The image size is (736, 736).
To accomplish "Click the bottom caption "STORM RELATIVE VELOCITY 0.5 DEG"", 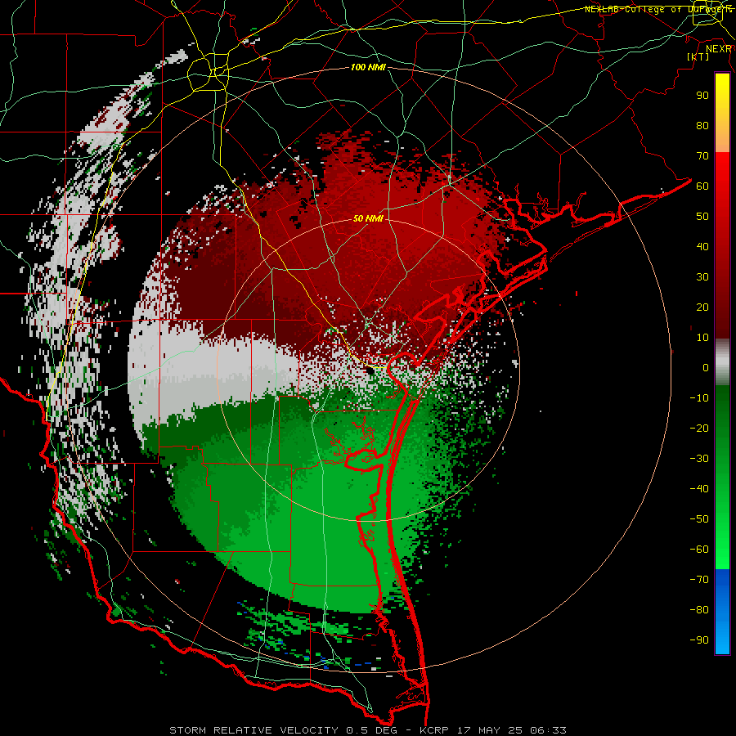I will [283, 730].
